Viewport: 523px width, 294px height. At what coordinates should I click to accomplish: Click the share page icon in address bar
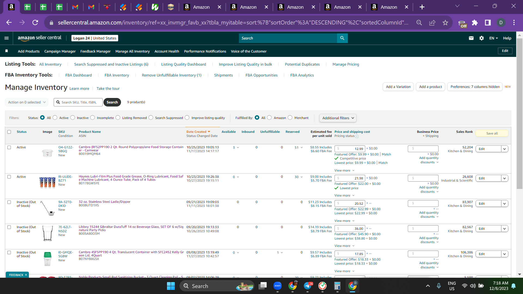[x=432, y=23]
